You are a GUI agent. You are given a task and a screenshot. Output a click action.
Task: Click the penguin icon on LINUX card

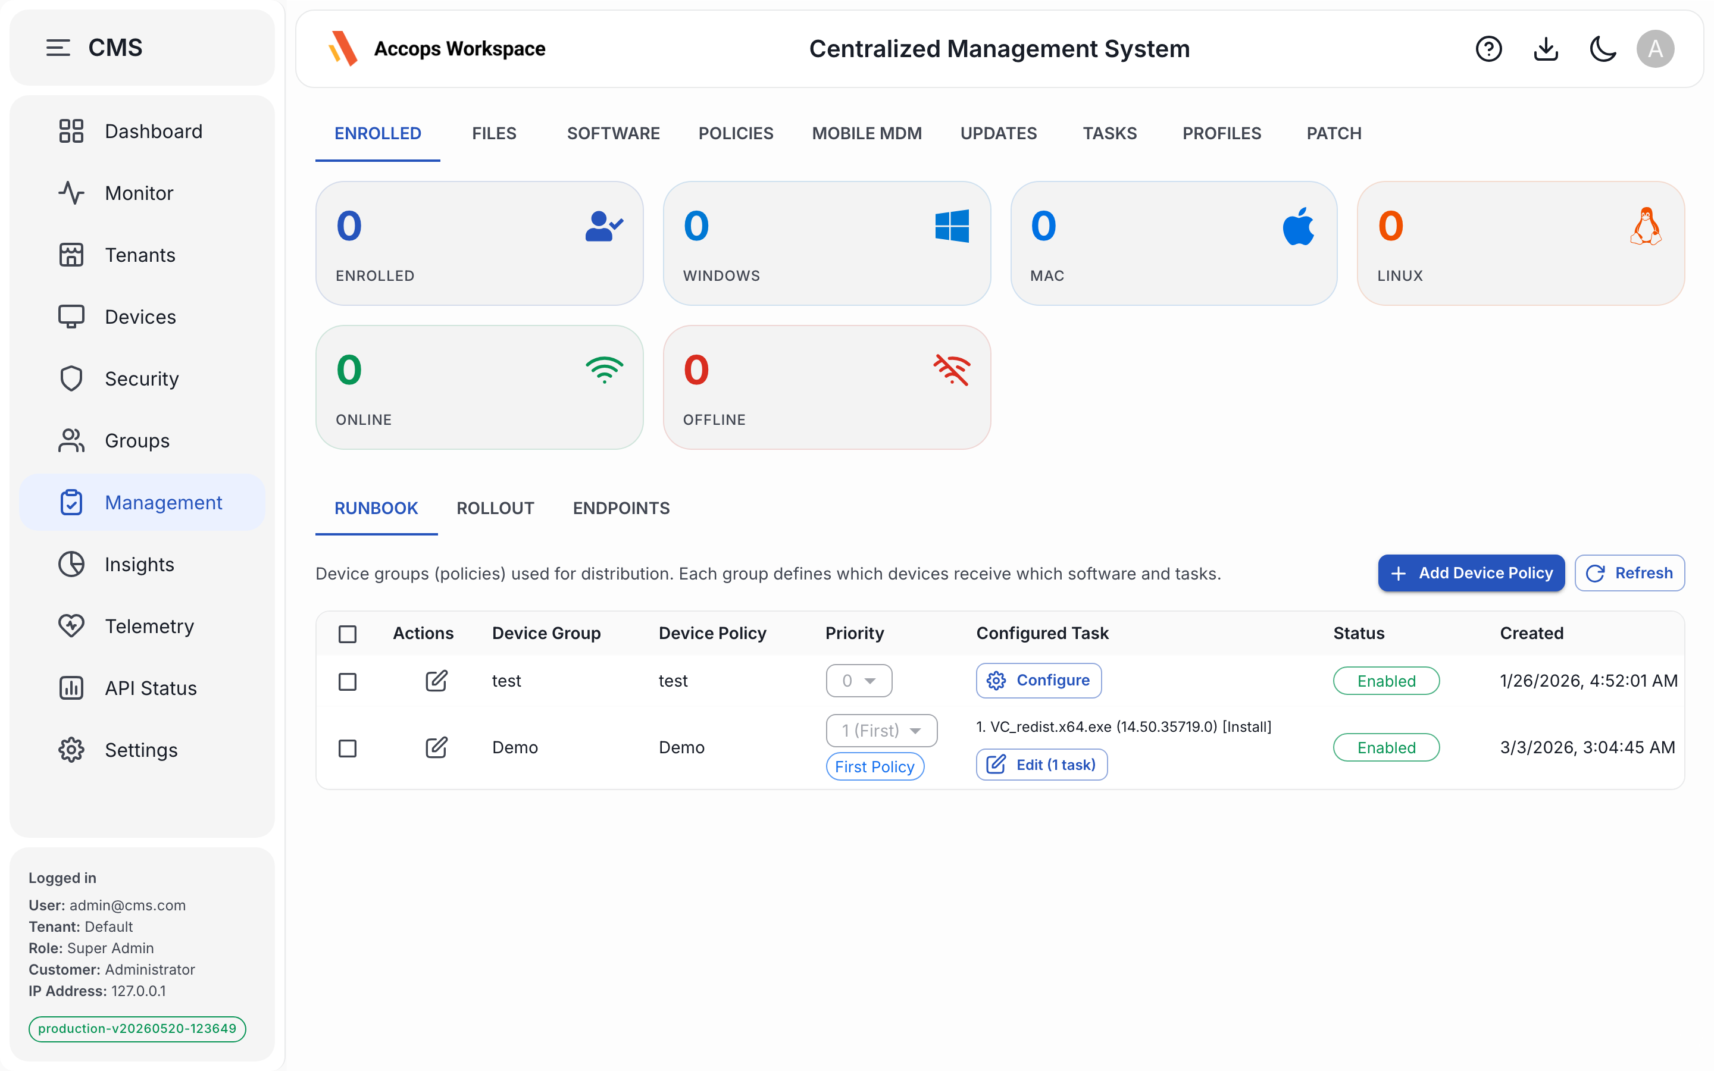point(1646,226)
